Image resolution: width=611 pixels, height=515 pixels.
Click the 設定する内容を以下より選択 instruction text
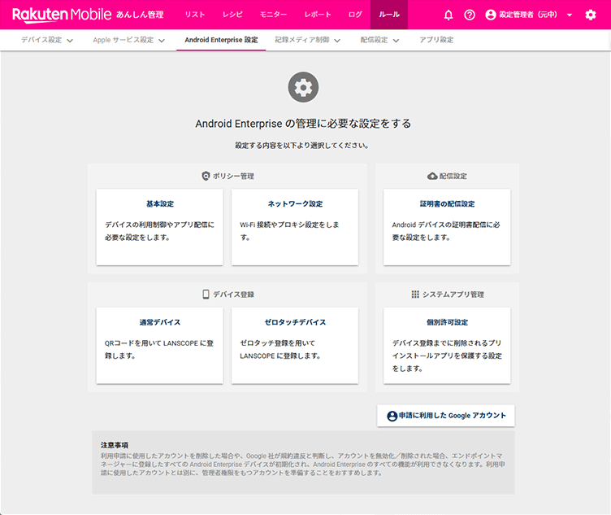[x=301, y=146]
